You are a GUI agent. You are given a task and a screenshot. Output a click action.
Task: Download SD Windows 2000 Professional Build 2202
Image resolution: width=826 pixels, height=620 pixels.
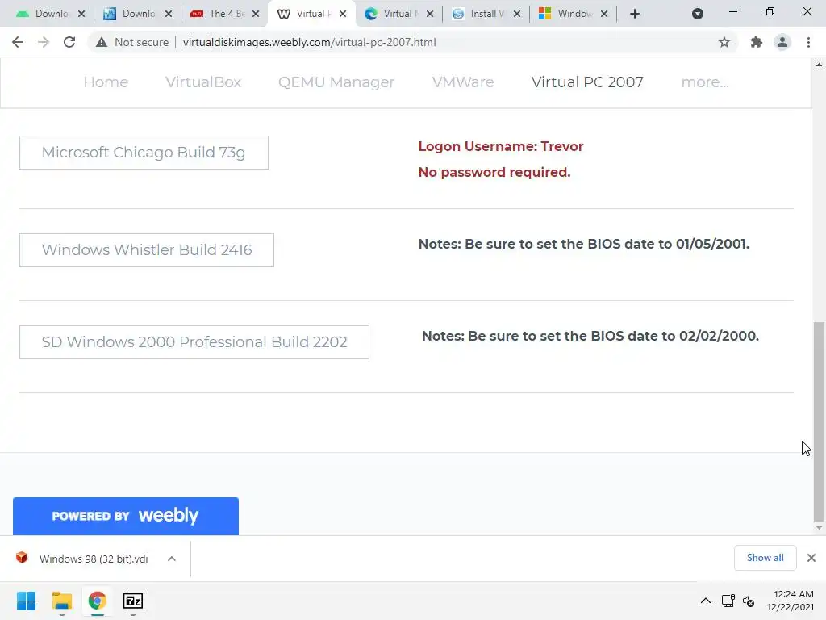(x=194, y=342)
